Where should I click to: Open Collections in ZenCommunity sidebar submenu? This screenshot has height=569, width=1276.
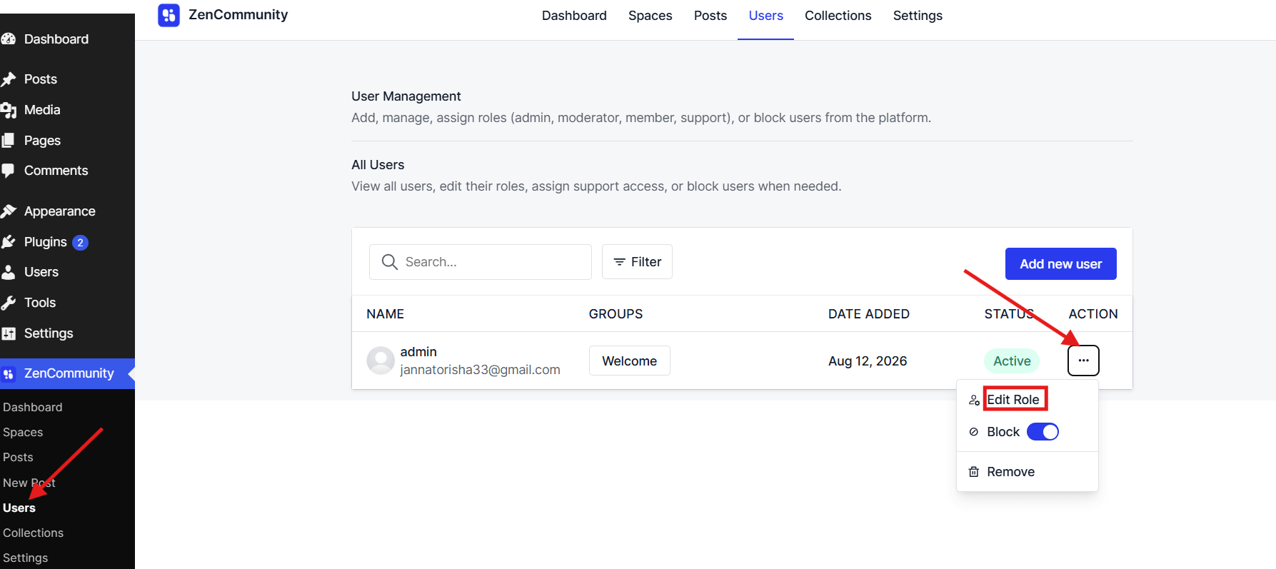coord(33,533)
